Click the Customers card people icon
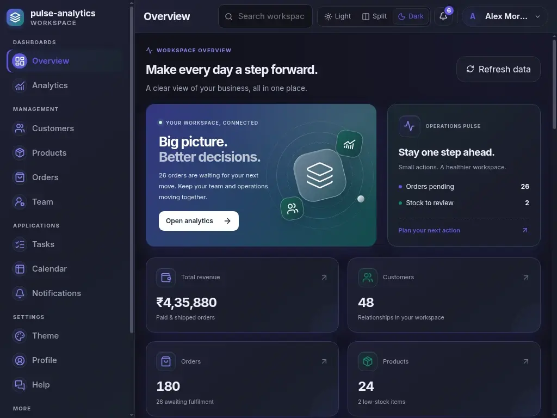The width and height of the screenshot is (557, 418). point(368,277)
